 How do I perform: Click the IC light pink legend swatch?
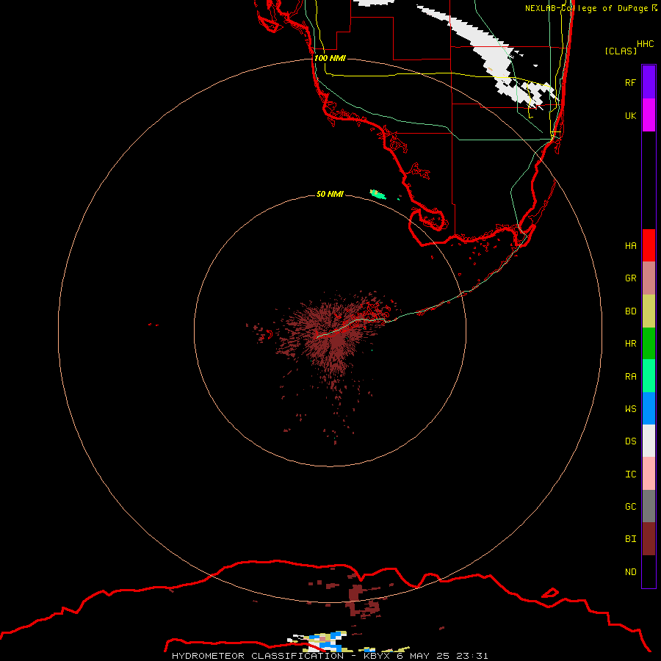(649, 474)
